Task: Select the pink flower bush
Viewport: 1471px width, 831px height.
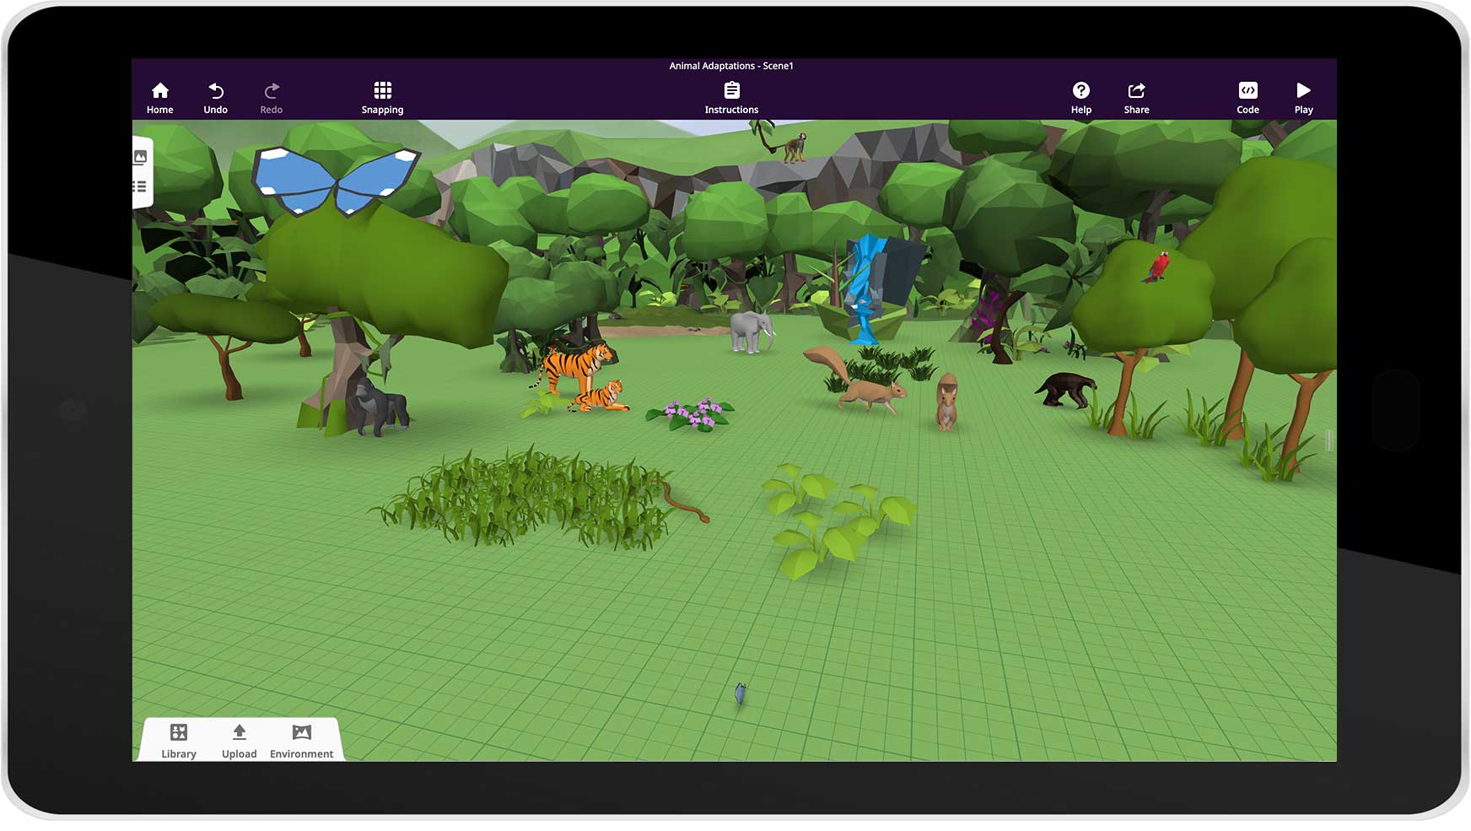Action: [x=692, y=414]
